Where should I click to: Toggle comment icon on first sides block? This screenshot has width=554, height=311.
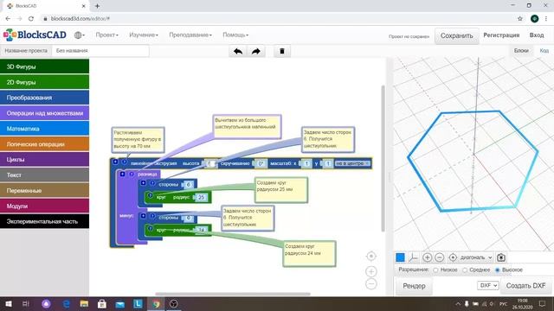(152, 183)
